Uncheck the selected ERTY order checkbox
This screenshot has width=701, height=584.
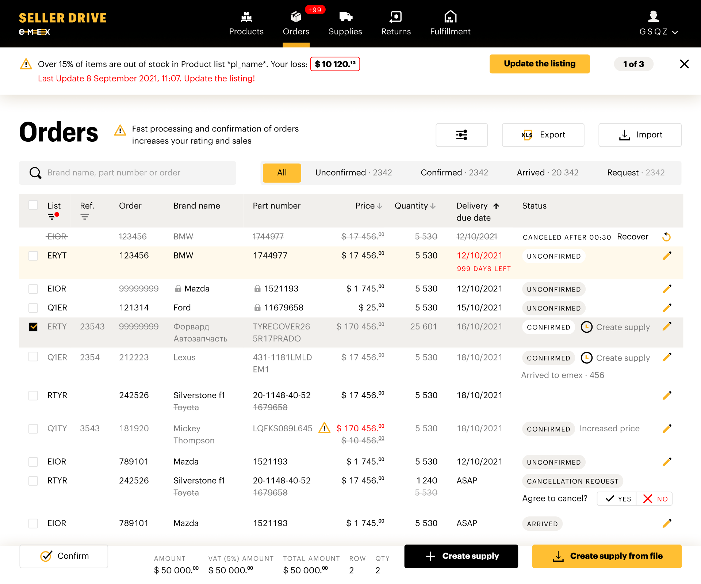[x=33, y=327]
